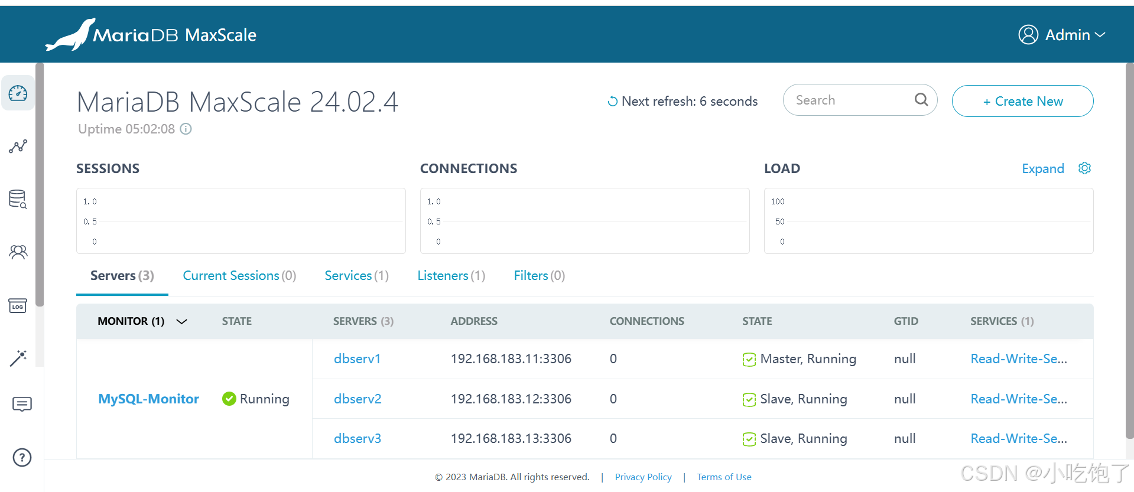The height and width of the screenshot is (492, 1134).
Task: Click the page vertical scrollbar
Action: click(1129, 251)
